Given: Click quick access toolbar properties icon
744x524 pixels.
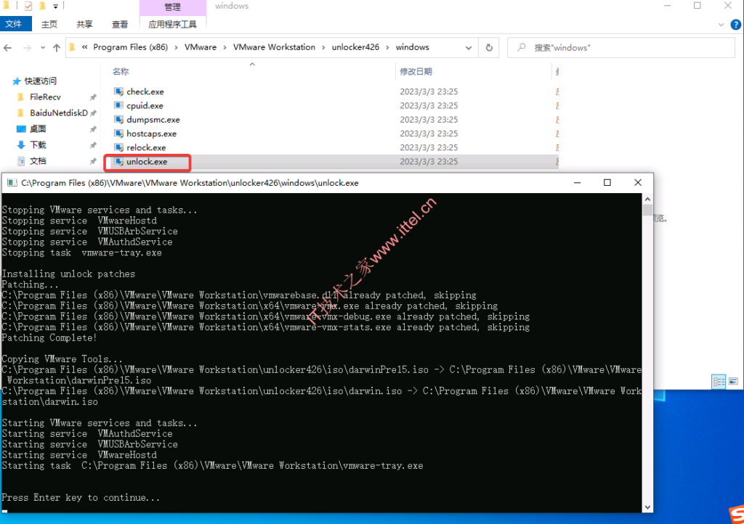Looking at the screenshot, I should click(28, 6).
